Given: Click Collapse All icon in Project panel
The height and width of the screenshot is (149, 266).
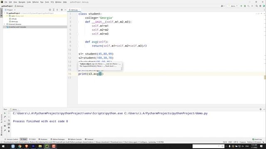Looking at the screenshot, I should [57, 10].
